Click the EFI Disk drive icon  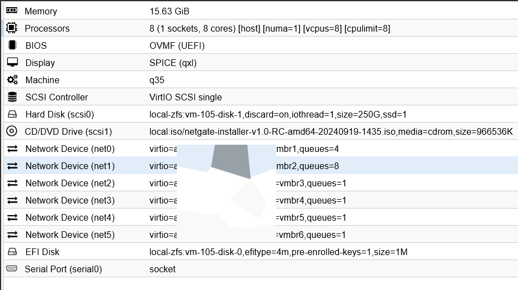point(12,252)
